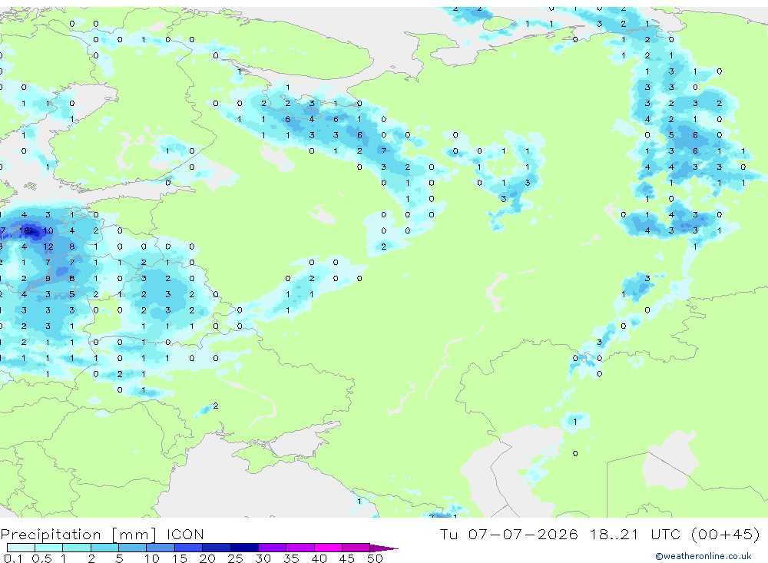Viewport: 768px width, 563px height.
Task: Select the 25–30 mm legend color swatch
Action: (244, 548)
